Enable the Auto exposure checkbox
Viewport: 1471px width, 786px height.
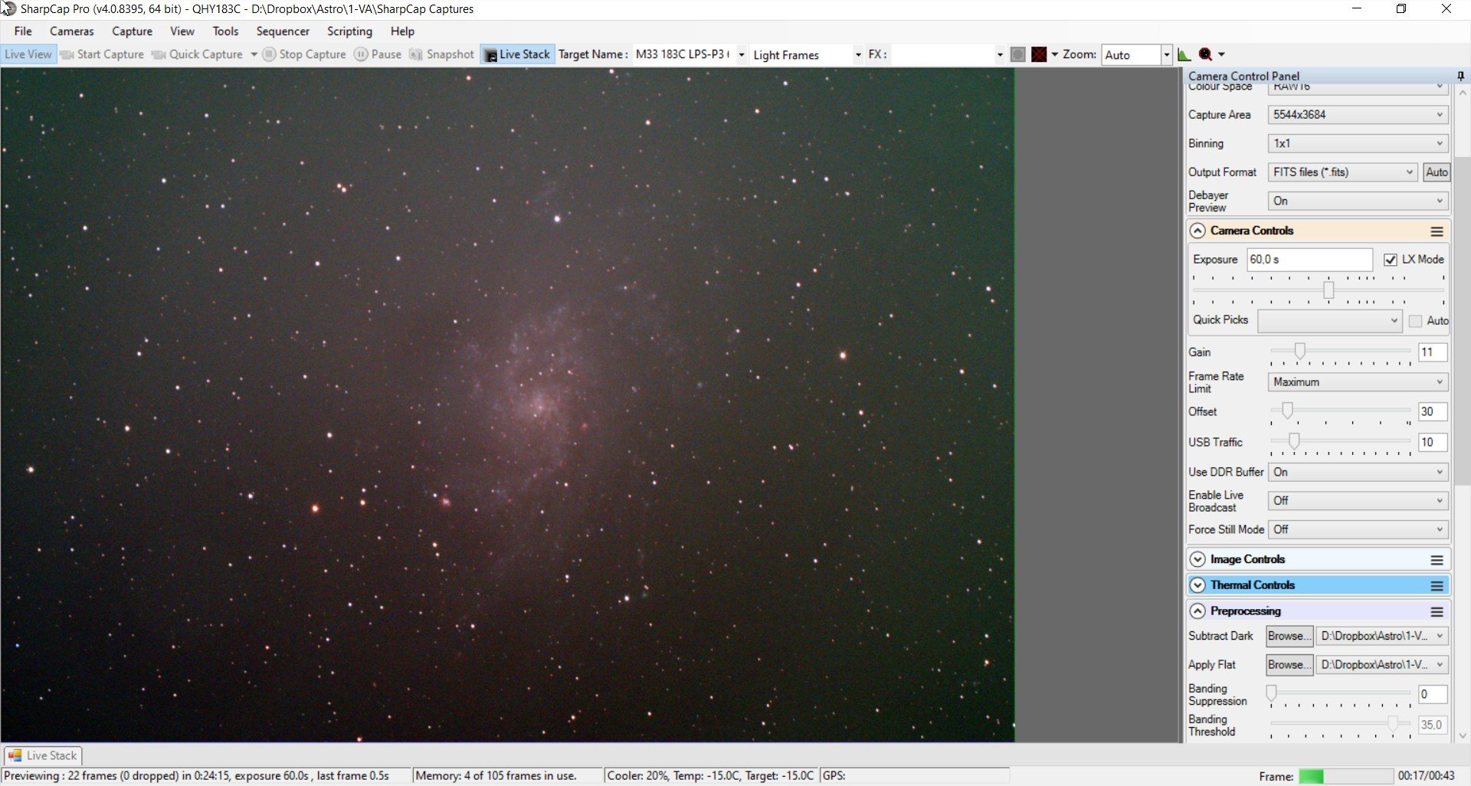[x=1415, y=321]
